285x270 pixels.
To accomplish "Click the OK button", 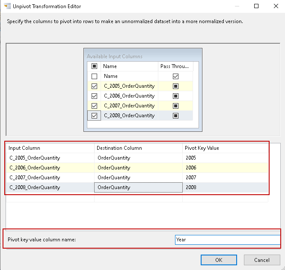I will pyautogui.click(x=219, y=260).
